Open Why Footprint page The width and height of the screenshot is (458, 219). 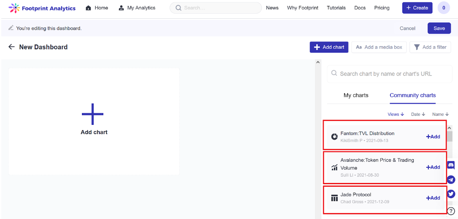(303, 8)
